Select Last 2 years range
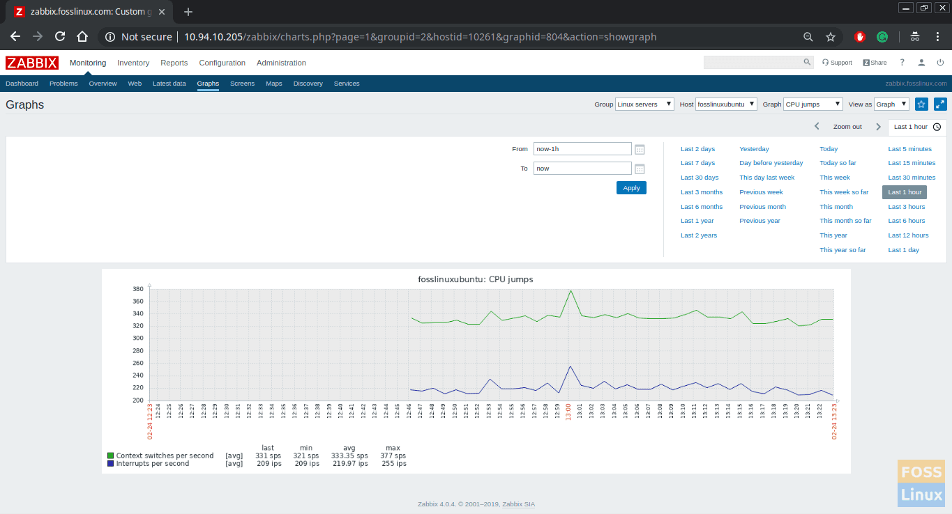This screenshot has height=514, width=952. point(699,235)
